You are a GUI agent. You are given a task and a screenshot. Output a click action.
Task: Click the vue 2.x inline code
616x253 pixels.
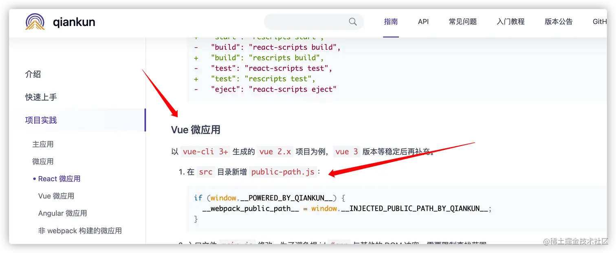275,152
